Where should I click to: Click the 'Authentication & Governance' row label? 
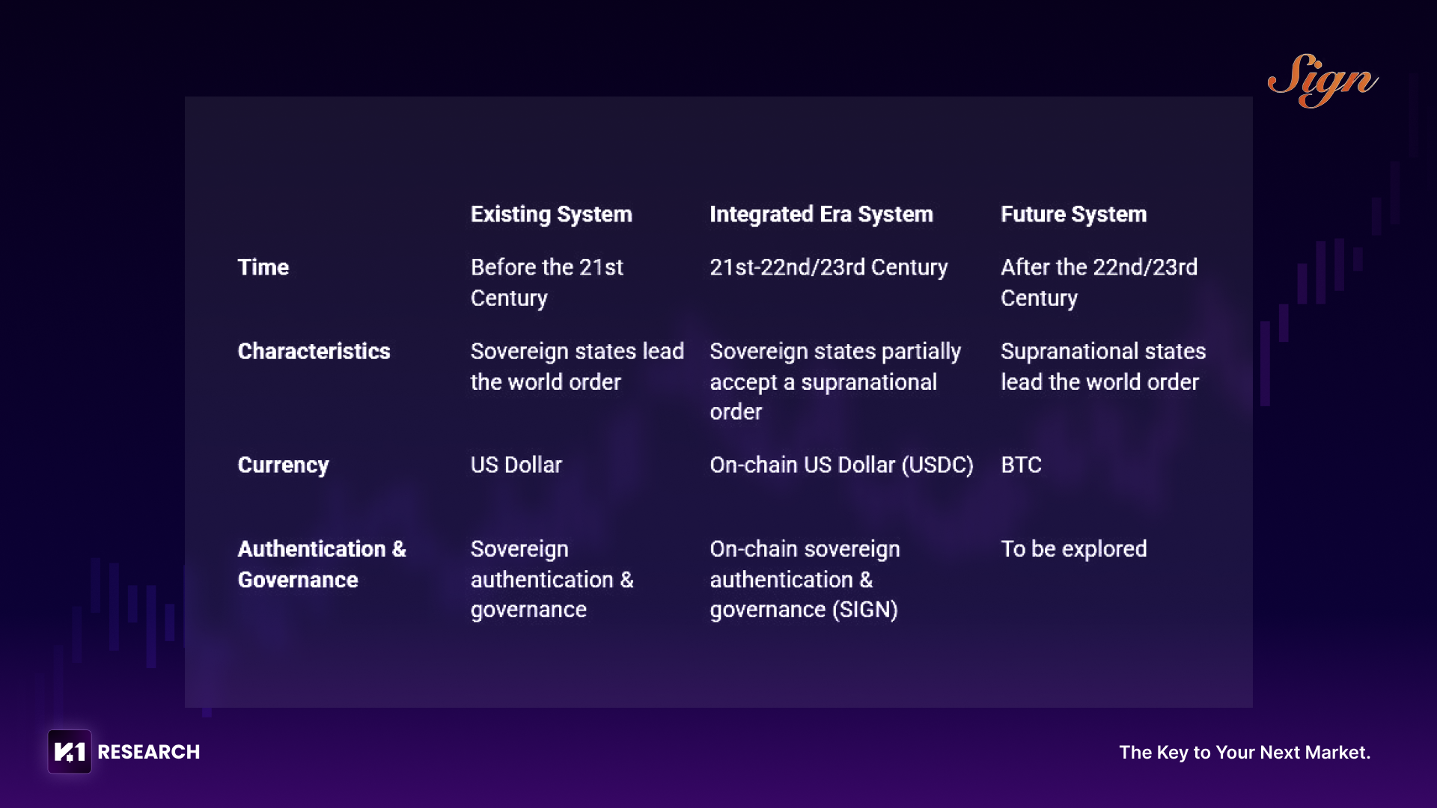tap(321, 564)
